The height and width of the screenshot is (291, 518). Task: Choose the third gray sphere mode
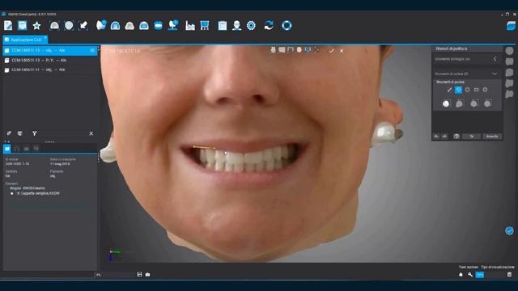tap(473, 103)
